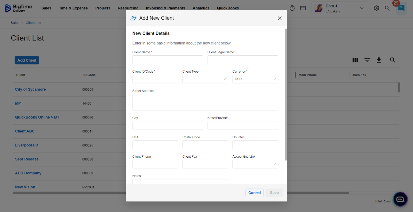
Task: Expand the Accounting Link dropdown
Action: 255,164
